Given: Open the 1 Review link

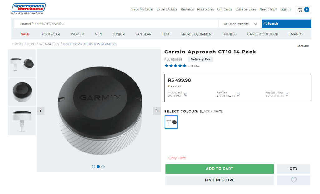Looking at the screenshot, I should (x=194, y=66).
